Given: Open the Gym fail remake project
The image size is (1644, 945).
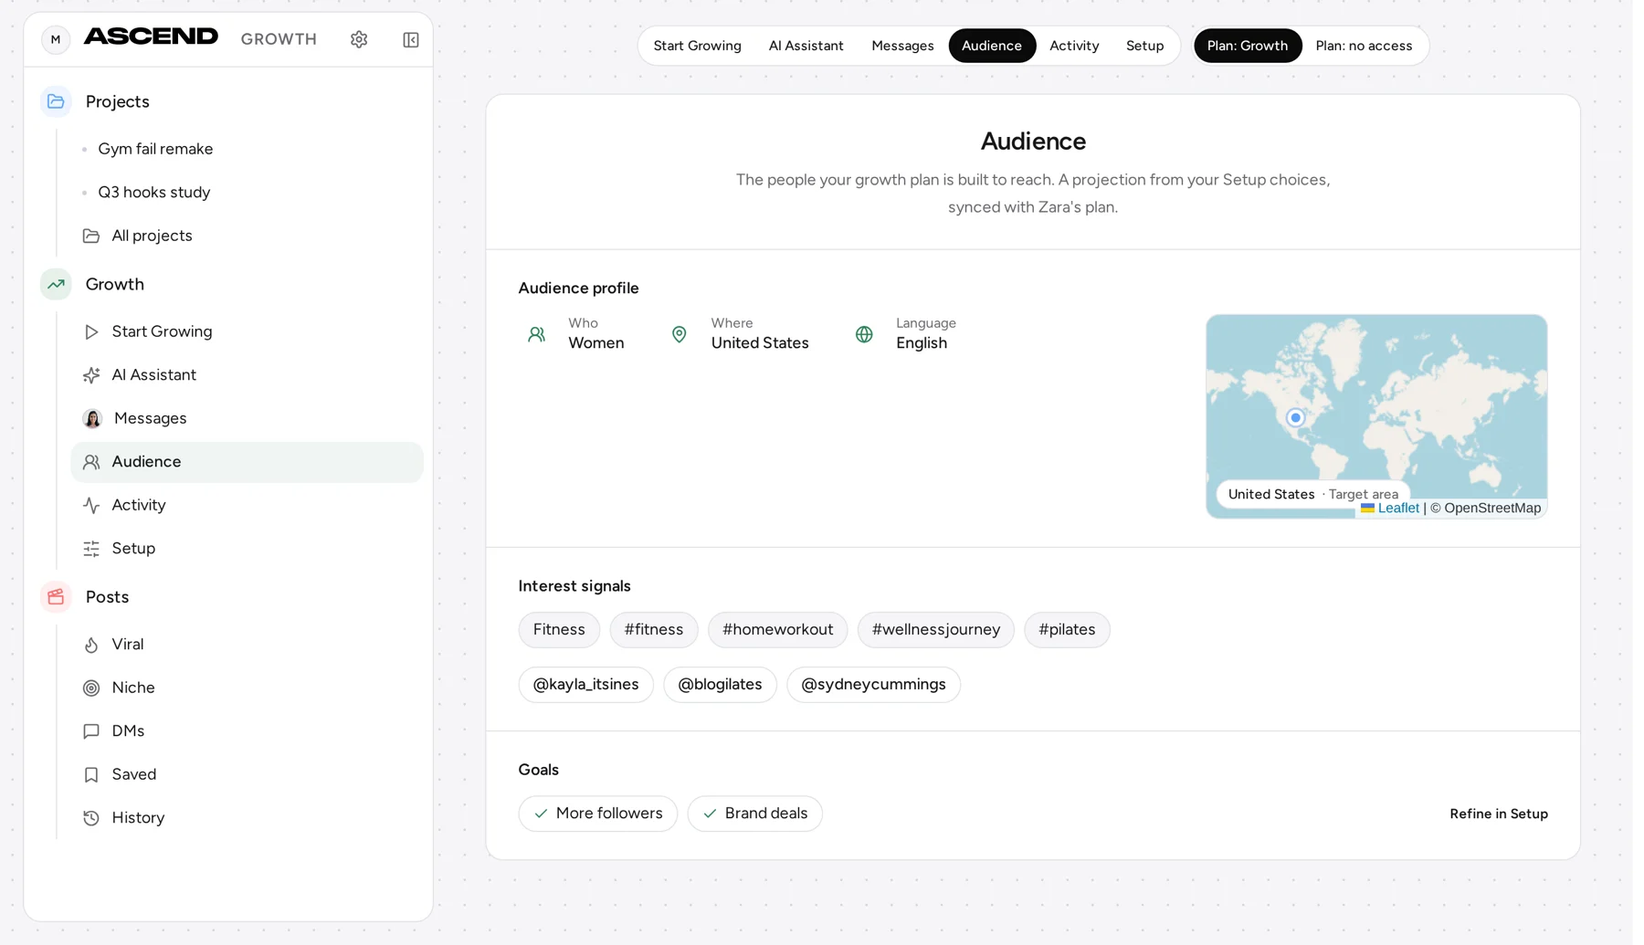Looking at the screenshot, I should [155, 149].
